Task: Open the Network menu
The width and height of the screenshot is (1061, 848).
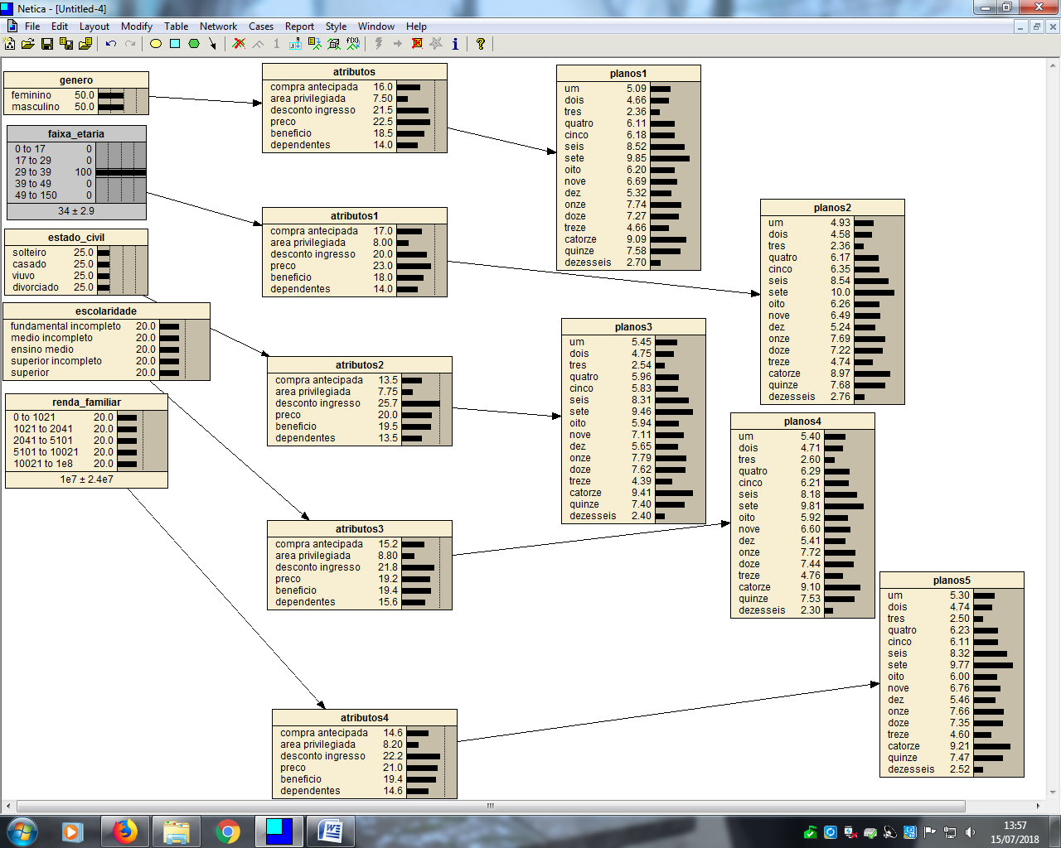Action: pos(218,26)
